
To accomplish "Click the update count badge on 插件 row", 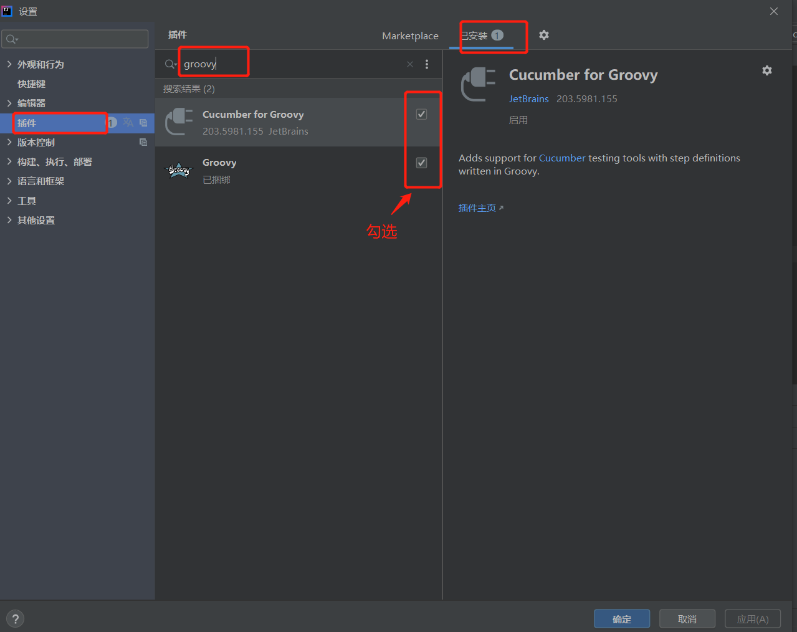I will [112, 123].
